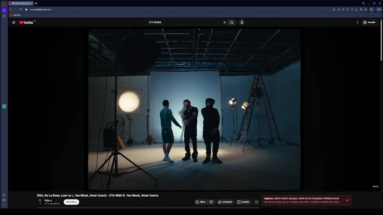Open the browser downloads icon
383x215 pixels.
coord(357,9)
